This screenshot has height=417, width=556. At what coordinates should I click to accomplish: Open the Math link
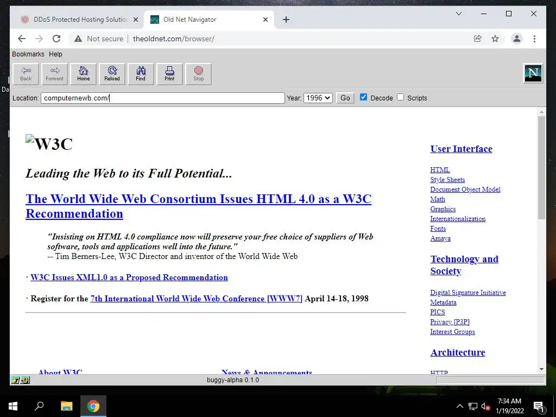[x=438, y=199]
